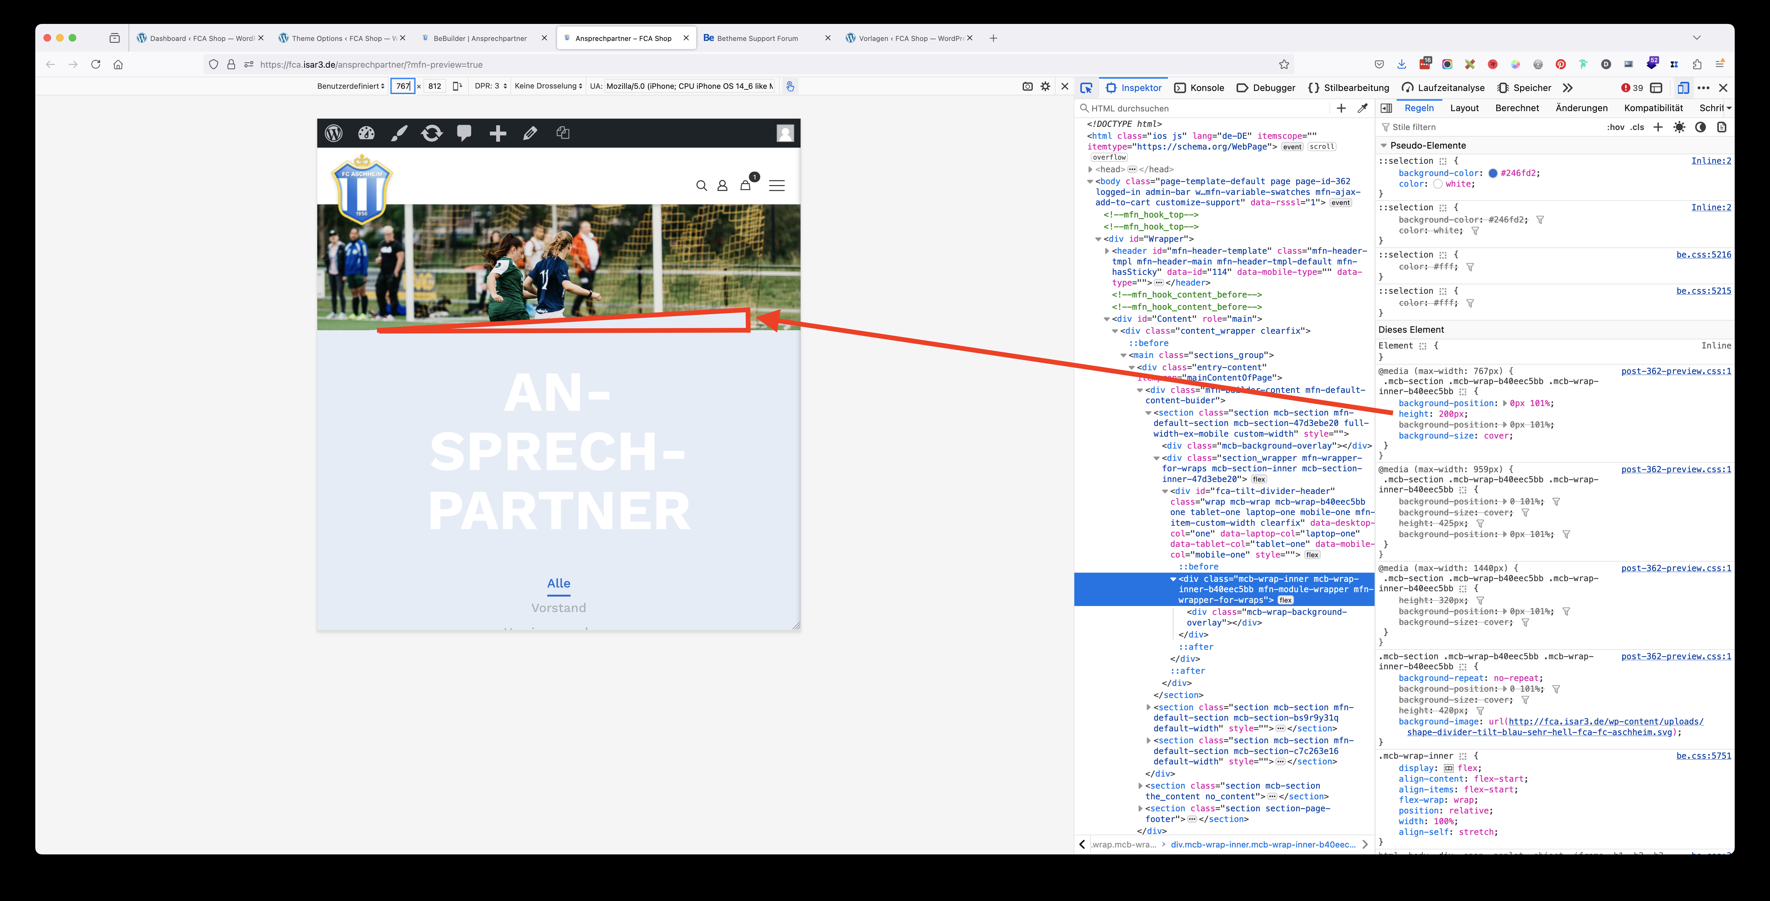Open the shopping cart bag icon
The image size is (1770, 901).
745,185
